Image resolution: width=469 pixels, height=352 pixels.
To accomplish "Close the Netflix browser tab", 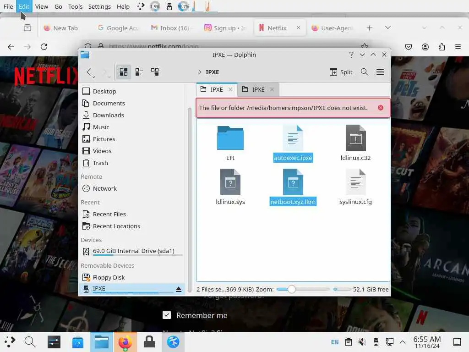I will coord(299,27).
